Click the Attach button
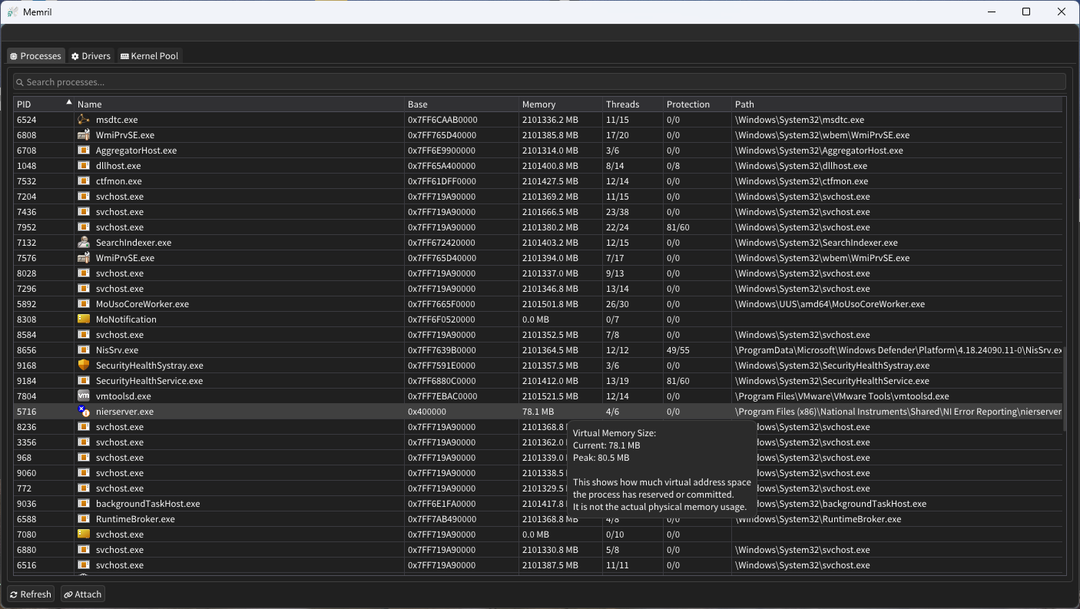This screenshot has height=609, width=1080. click(x=82, y=594)
